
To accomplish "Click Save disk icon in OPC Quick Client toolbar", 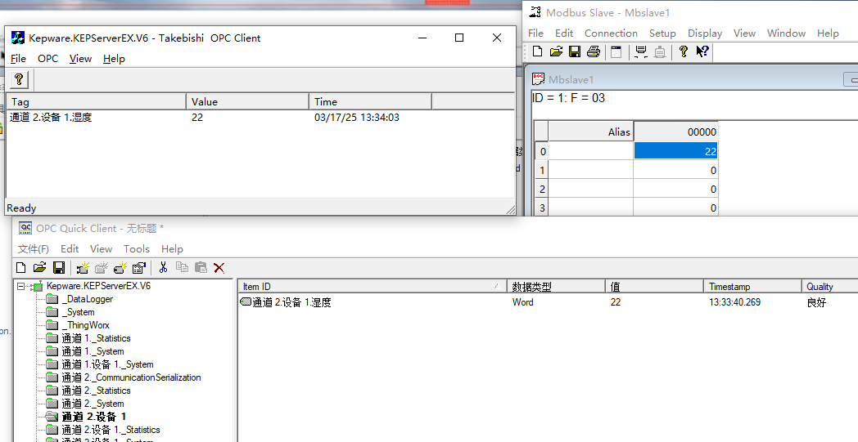I will tap(59, 267).
